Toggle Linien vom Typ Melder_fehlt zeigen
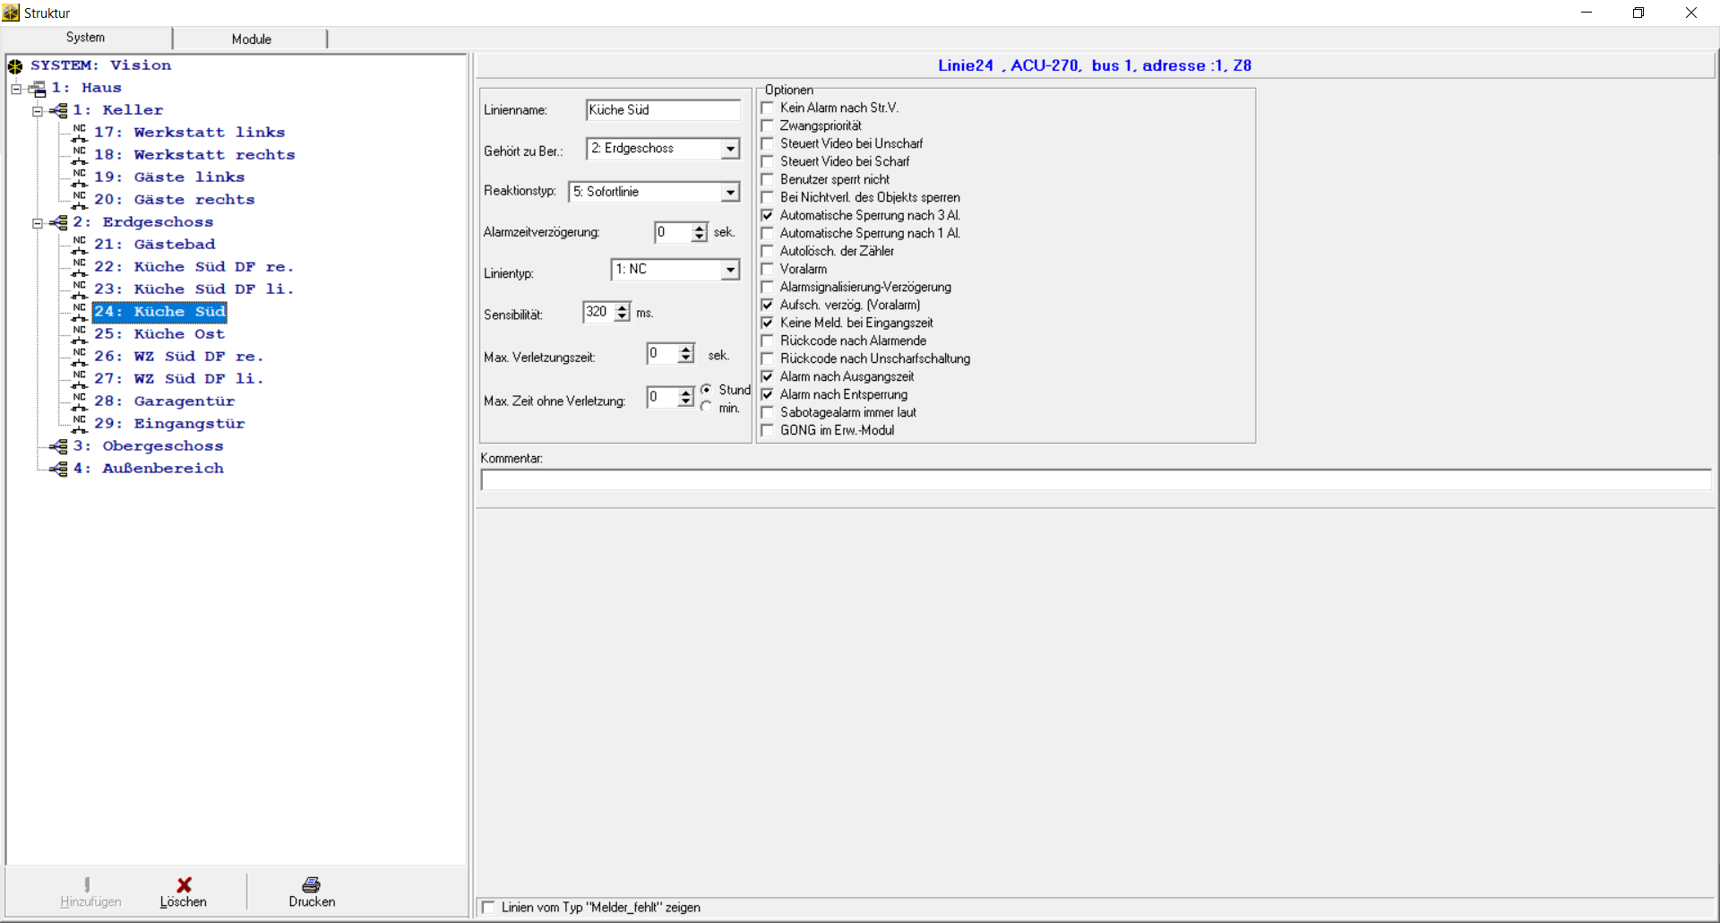This screenshot has width=1720, height=923. click(x=489, y=908)
